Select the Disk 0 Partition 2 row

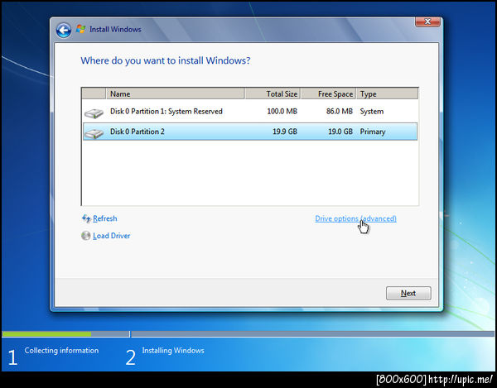[250, 132]
